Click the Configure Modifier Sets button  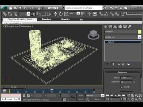129,64
